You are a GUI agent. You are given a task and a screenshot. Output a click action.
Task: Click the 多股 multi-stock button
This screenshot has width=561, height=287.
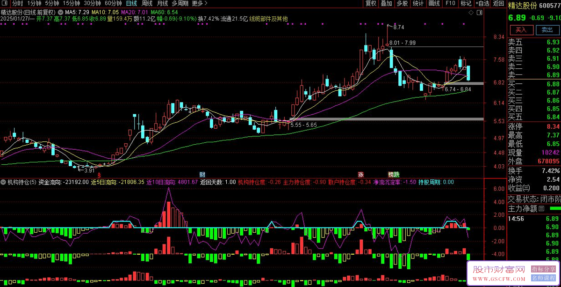(402, 3)
